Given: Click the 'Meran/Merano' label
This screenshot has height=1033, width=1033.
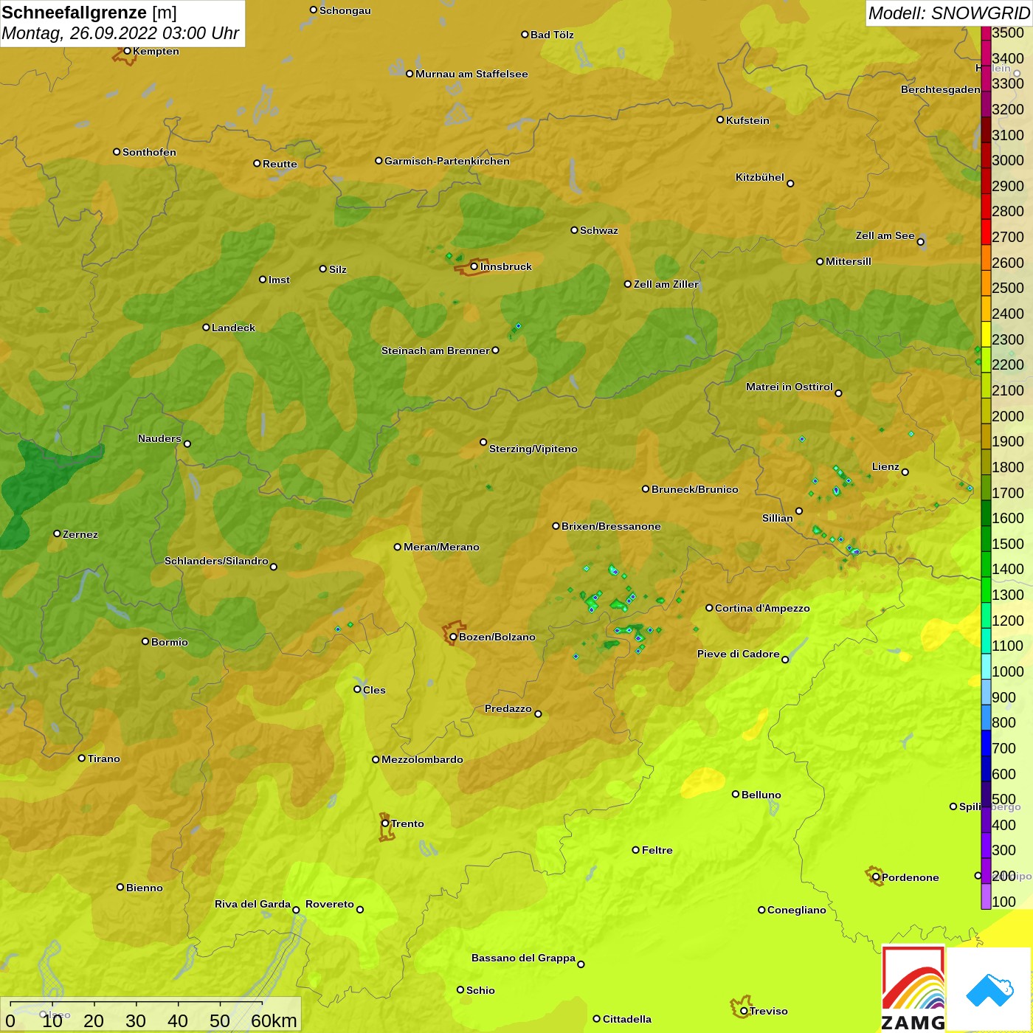Looking at the screenshot, I should [441, 547].
